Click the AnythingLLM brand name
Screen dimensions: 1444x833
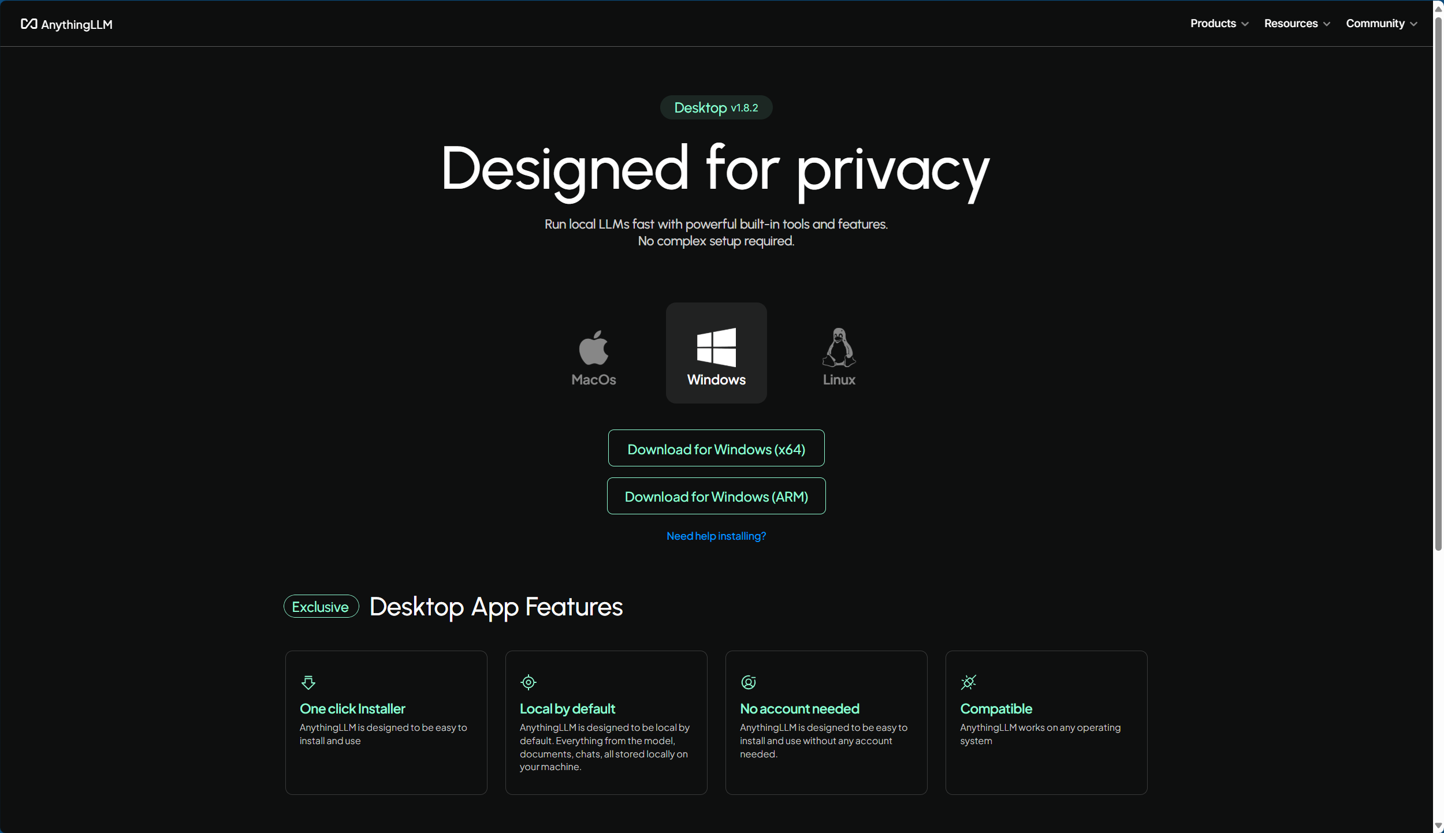pyautogui.click(x=77, y=24)
